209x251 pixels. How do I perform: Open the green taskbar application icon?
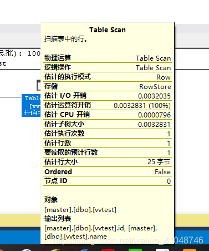pyautogui.click(x=135, y=250)
